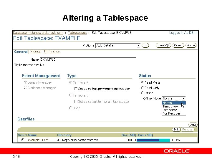
Task: Select the Temporary type radio button
Action: [70, 95]
